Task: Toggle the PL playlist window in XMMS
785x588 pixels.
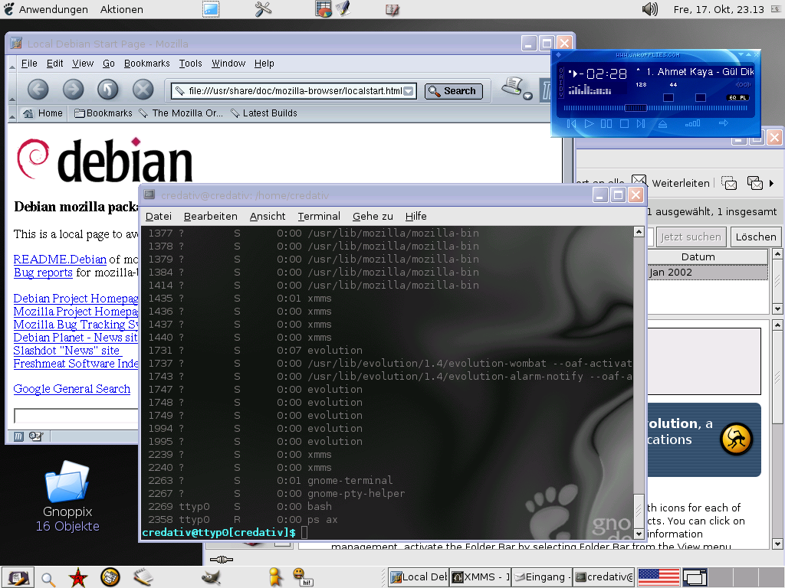Action: (x=743, y=98)
